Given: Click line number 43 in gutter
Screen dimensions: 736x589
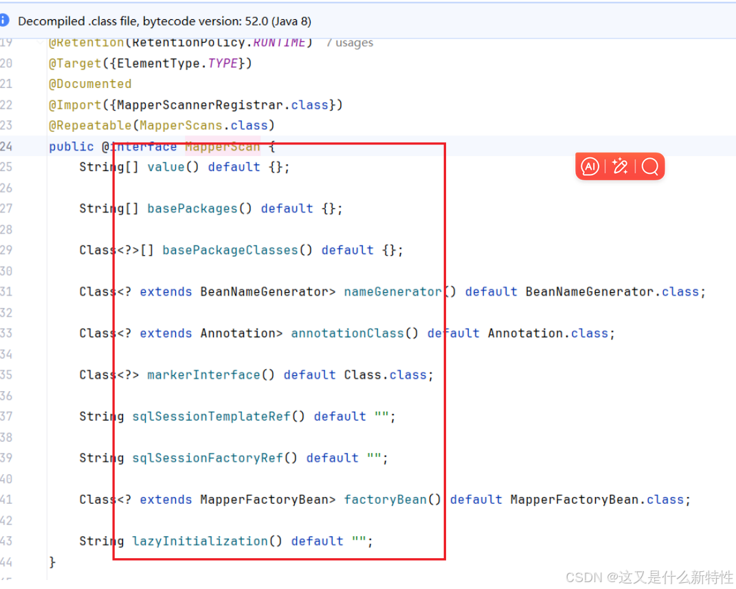Looking at the screenshot, I should click(6, 541).
